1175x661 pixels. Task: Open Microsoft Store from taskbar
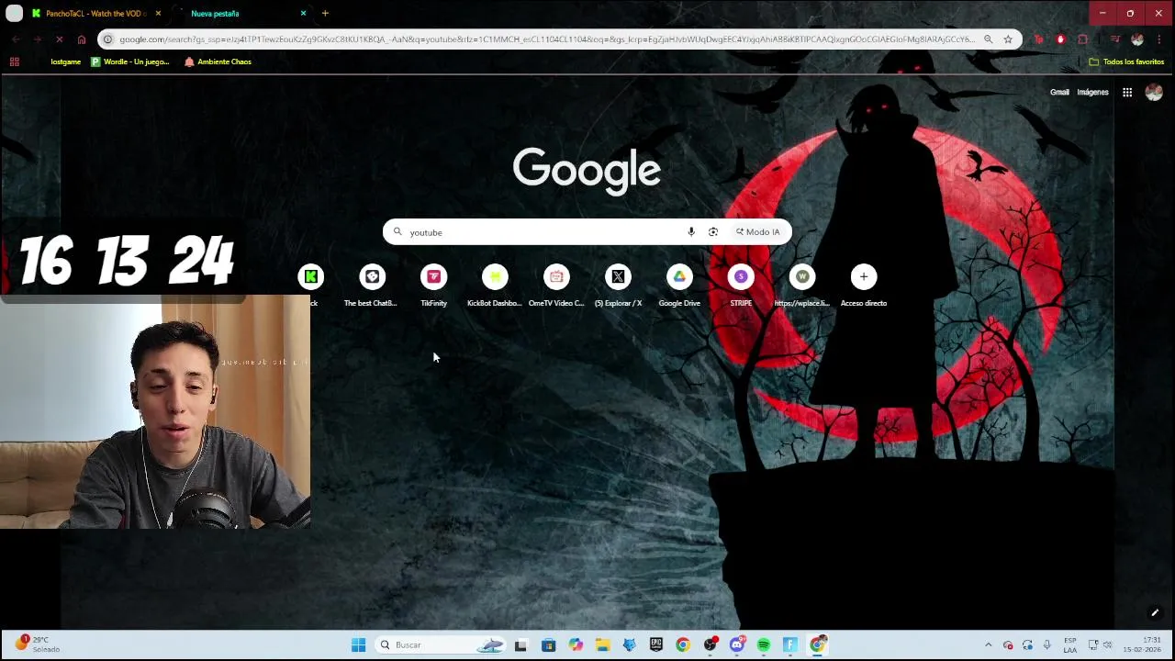(548, 644)
